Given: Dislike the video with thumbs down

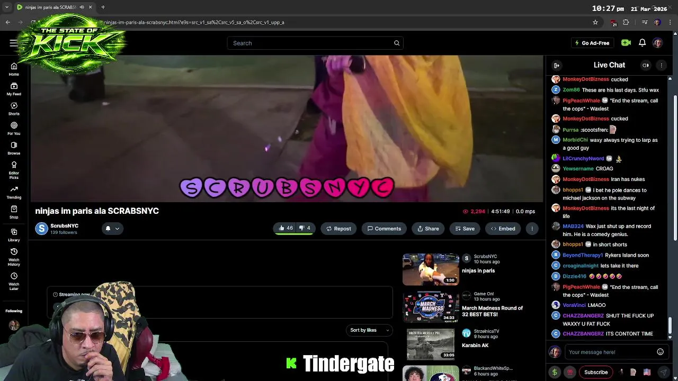Looking at the screenshot, I should [x=305, y=229].
